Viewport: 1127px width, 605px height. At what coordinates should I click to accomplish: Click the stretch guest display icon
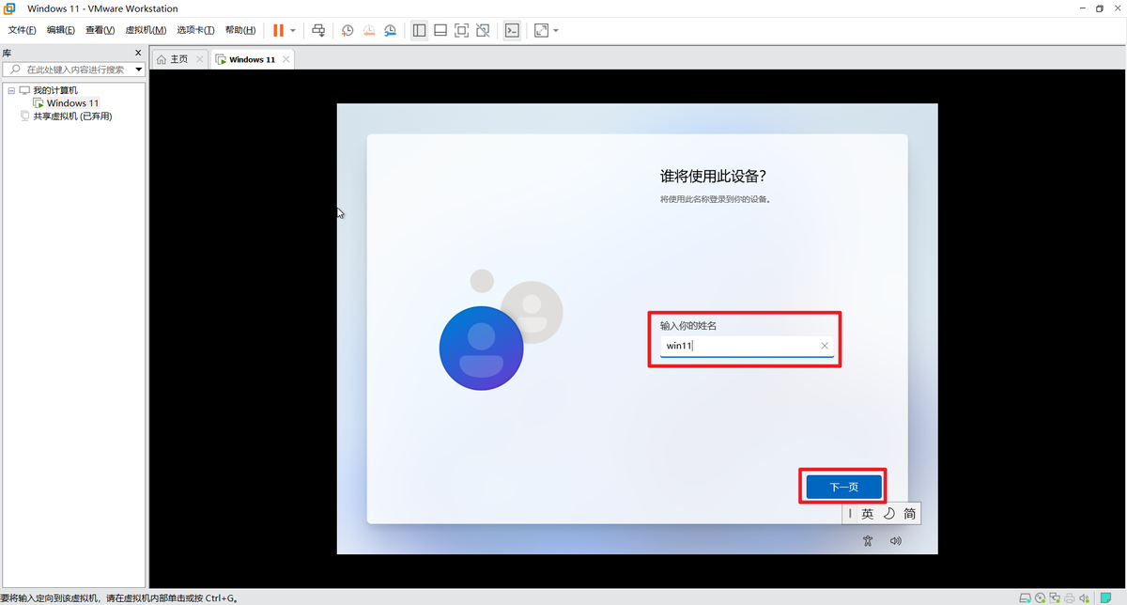pos(541,30)
